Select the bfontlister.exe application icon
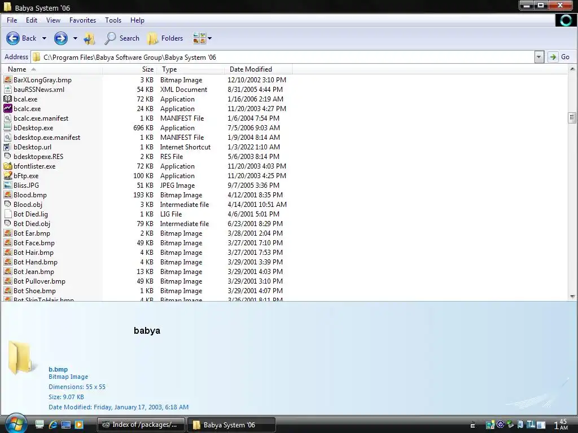This screenshot has height=433, width=578. 7,166
